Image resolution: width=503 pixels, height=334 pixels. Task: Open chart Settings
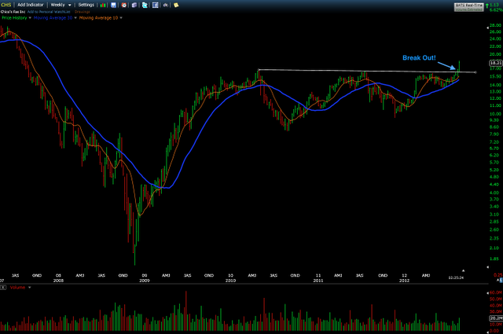(86, 5)
